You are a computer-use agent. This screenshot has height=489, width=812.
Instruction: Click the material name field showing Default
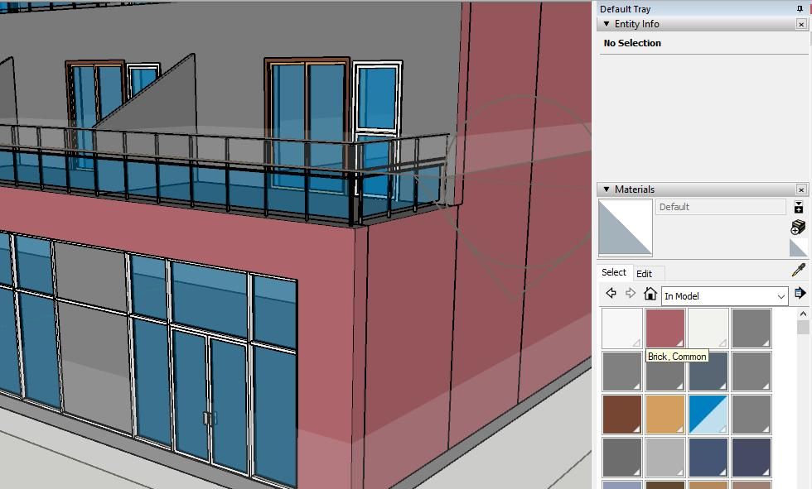tap(719, 207)
